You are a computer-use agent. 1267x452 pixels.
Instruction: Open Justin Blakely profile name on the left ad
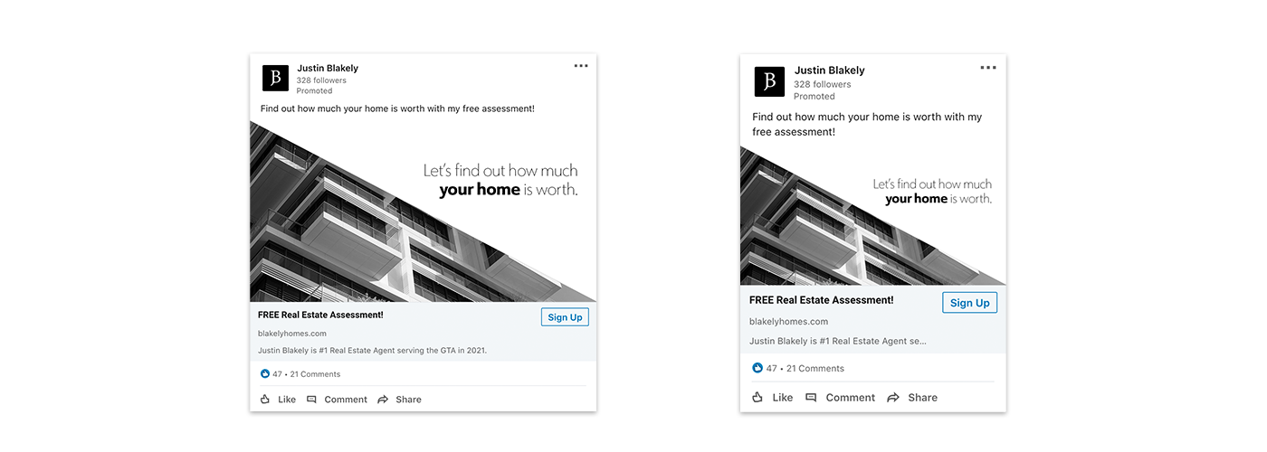coord(328,68)
